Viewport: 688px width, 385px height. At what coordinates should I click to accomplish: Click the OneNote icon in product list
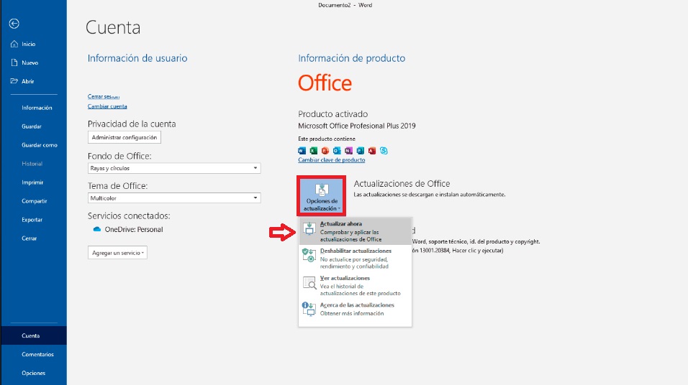coord(349,151)
